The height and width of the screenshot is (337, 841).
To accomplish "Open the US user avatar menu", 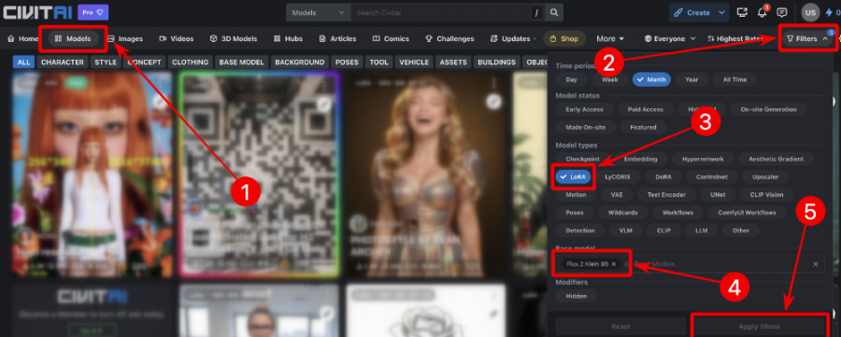I will tap(810, 12).
